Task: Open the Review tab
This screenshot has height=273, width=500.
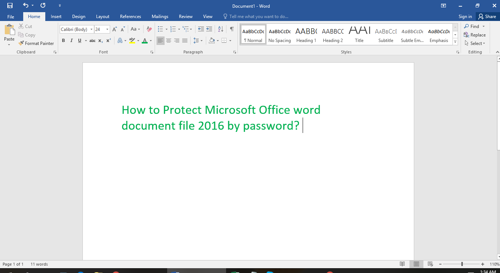Action: tap(186, 16)
